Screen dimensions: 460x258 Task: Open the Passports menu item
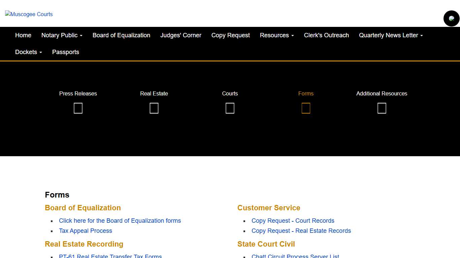click(x=66, y=52)
